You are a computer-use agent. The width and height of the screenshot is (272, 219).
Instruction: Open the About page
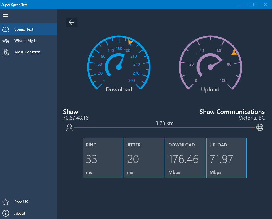click(20, 213)
